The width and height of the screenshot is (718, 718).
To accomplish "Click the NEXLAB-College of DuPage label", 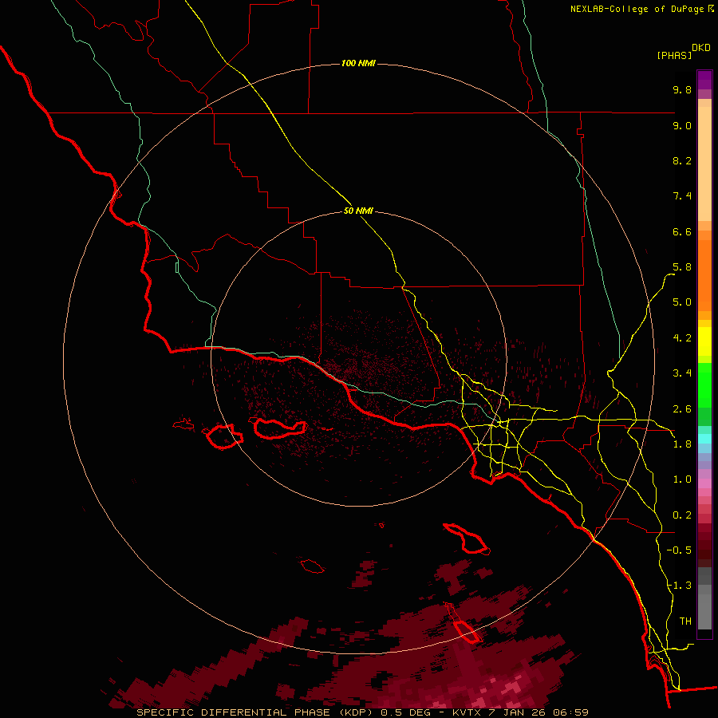I will coord(637,9).
